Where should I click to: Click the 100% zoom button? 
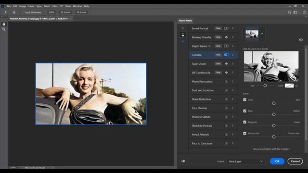[51, 12]
